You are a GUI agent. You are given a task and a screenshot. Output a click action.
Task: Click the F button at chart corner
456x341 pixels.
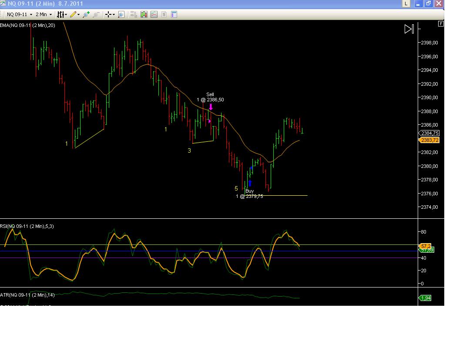pyautogui.click(x=441, y=24)
